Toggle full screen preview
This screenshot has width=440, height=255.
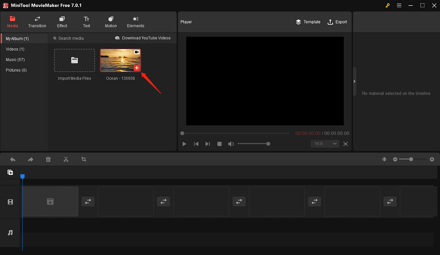pos(345,144)
